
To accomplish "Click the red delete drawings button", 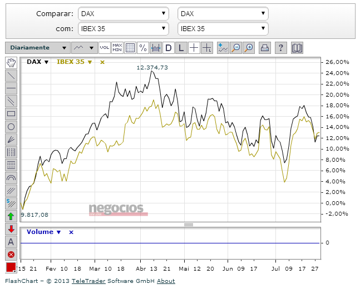I will click(x=11, y=255).
